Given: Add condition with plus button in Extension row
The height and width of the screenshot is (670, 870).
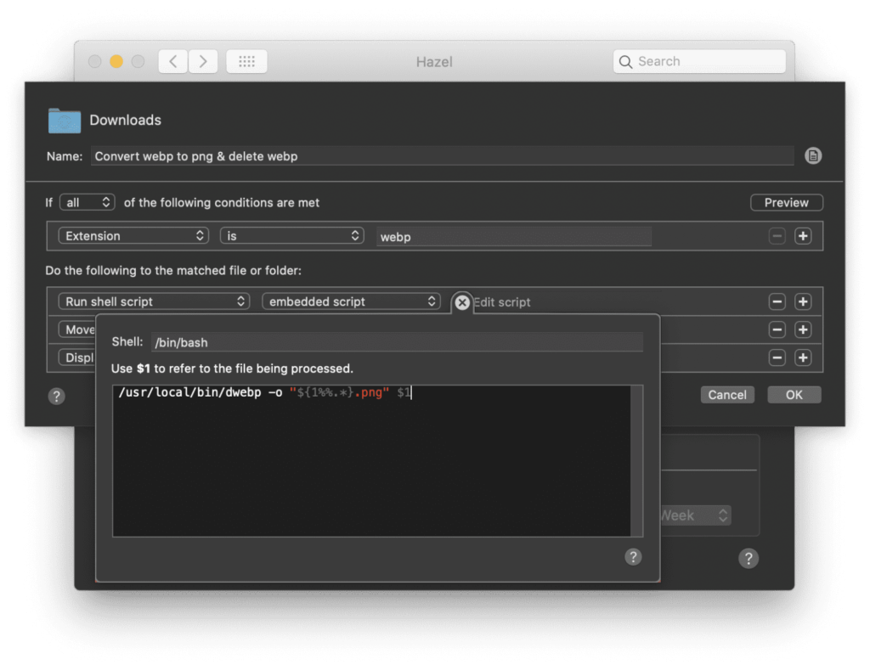Looking at the screenshot, I should click(x=803, y=236).
